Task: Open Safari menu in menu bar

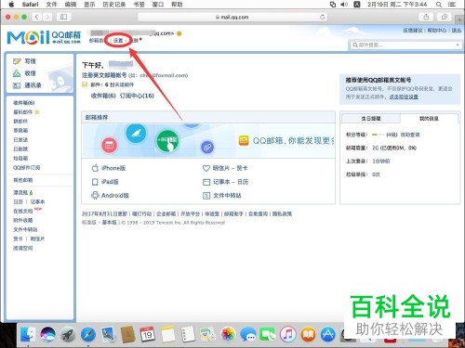Action: [x=30, y=5]
